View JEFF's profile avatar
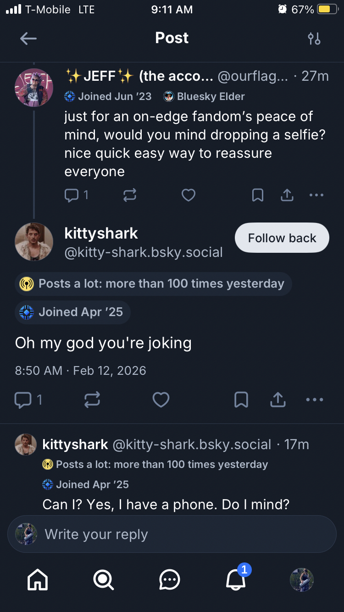344x612 pixels. click(34, 88)
